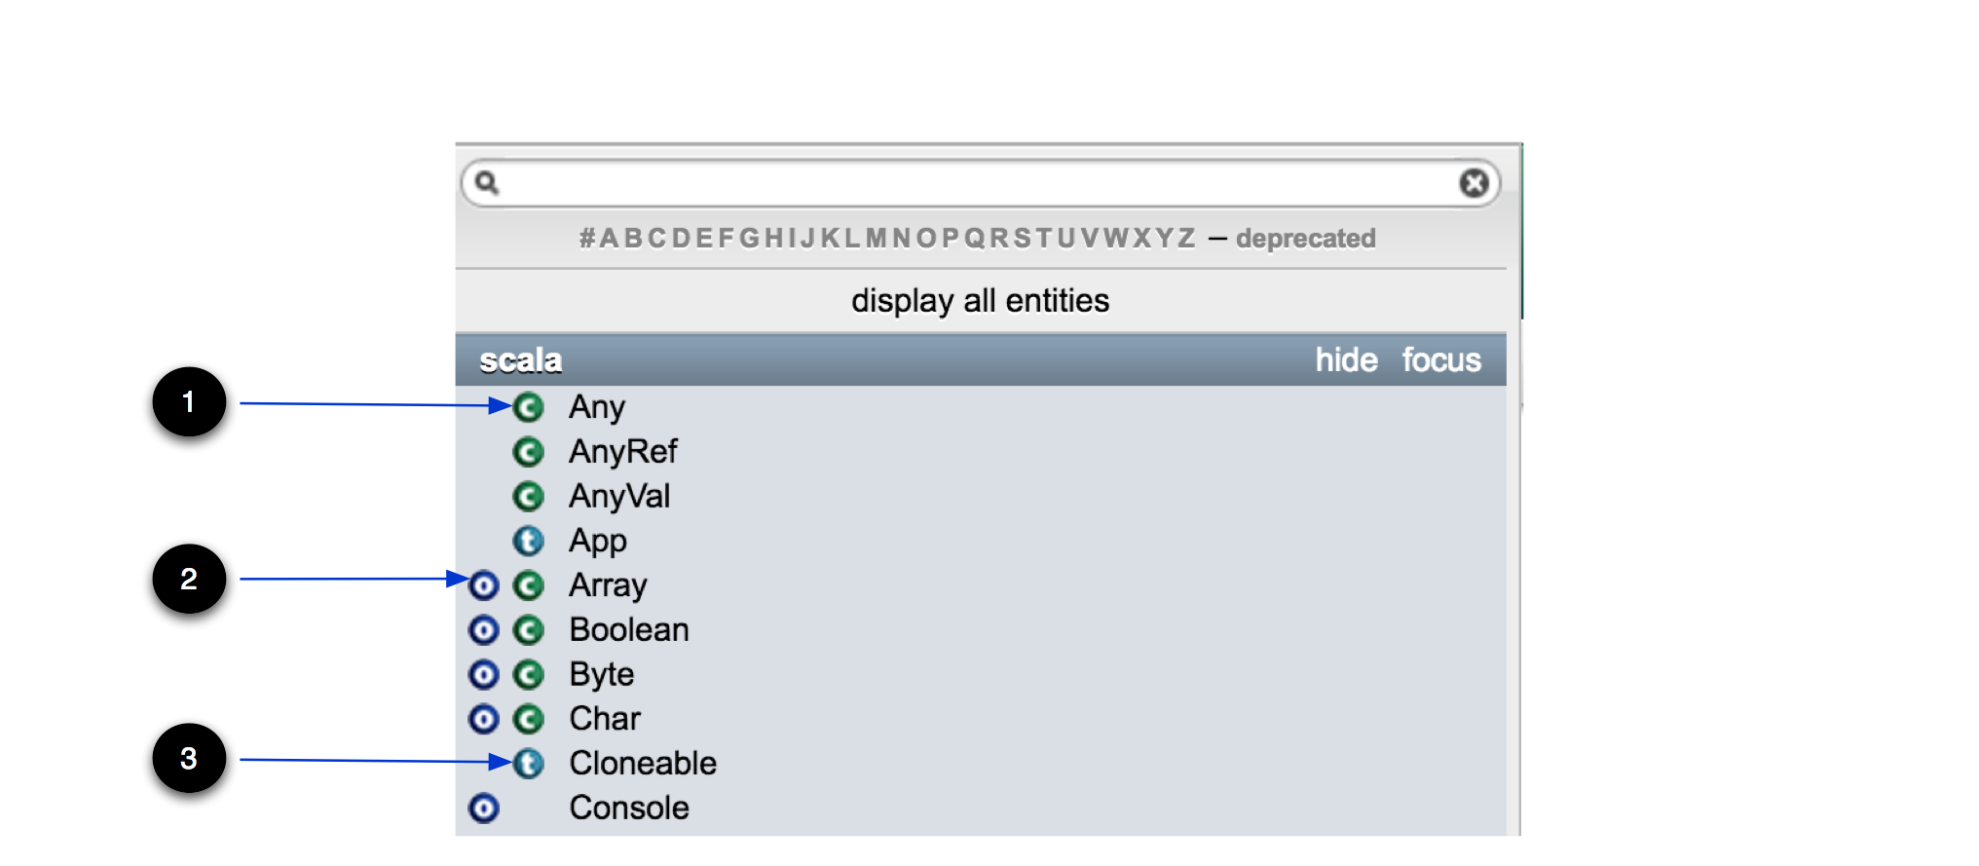1979x866 pixels.
Task: Filter entities by letter S
Action: 1023,239
